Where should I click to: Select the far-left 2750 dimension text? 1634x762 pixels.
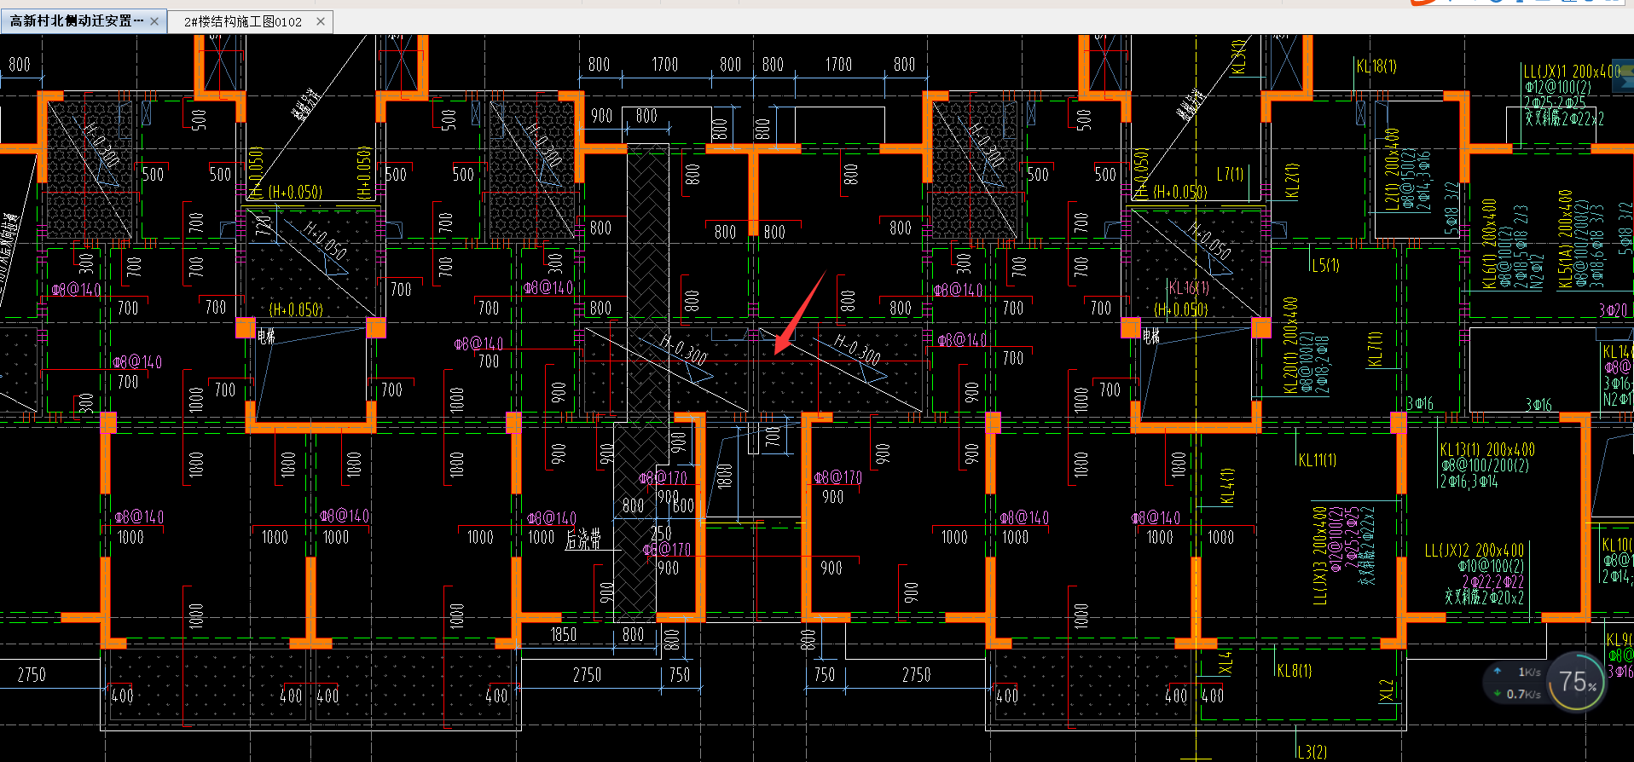32,675
